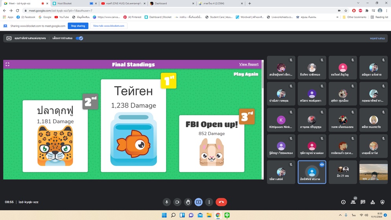Open the activities panel

(x=373, y=202)
